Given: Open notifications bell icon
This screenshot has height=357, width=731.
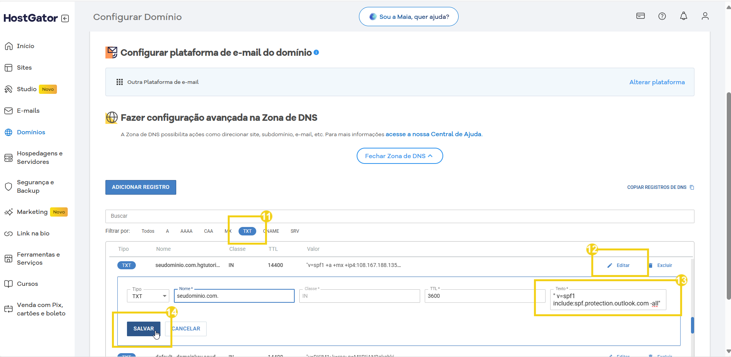Looking at the screenshot, I should [x=684, y=16].
